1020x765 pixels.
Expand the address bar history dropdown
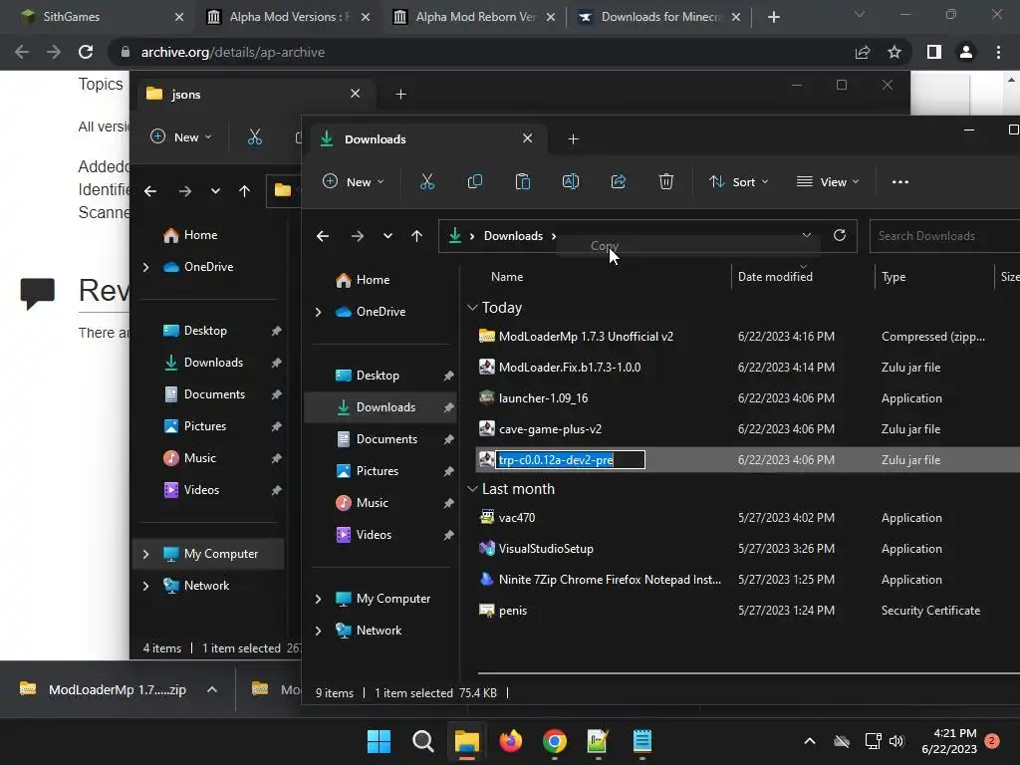click(807, 235)
